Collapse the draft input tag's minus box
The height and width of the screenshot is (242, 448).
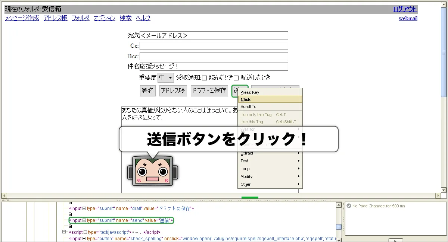(x=84, y=208)
